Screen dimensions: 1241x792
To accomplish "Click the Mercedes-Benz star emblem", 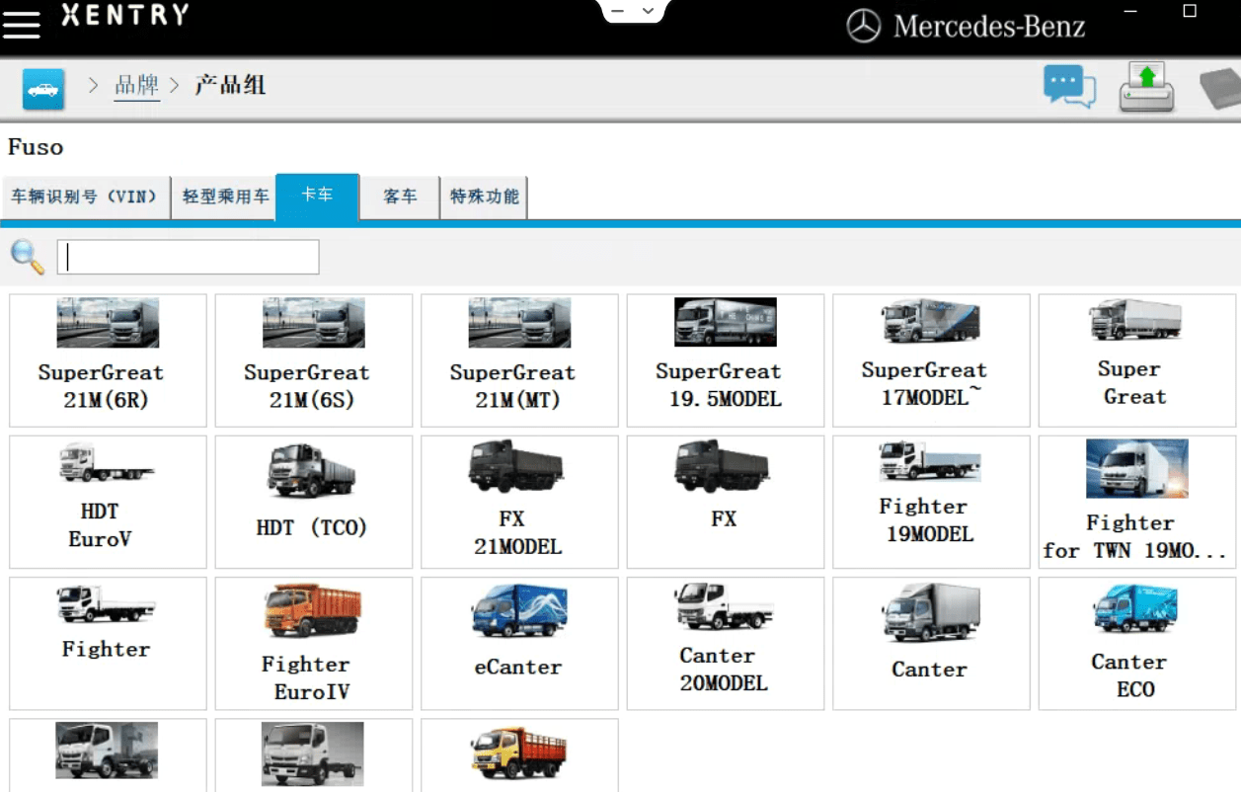I will pyautogui.click(x=863, y=26).
